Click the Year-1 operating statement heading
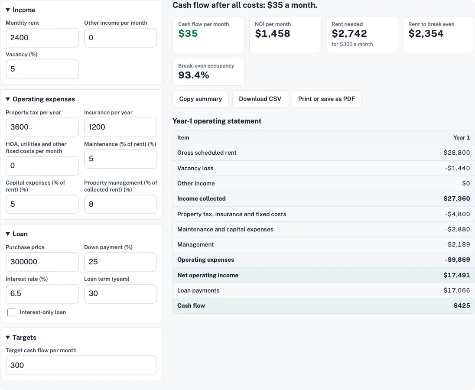 click(217, 121)
